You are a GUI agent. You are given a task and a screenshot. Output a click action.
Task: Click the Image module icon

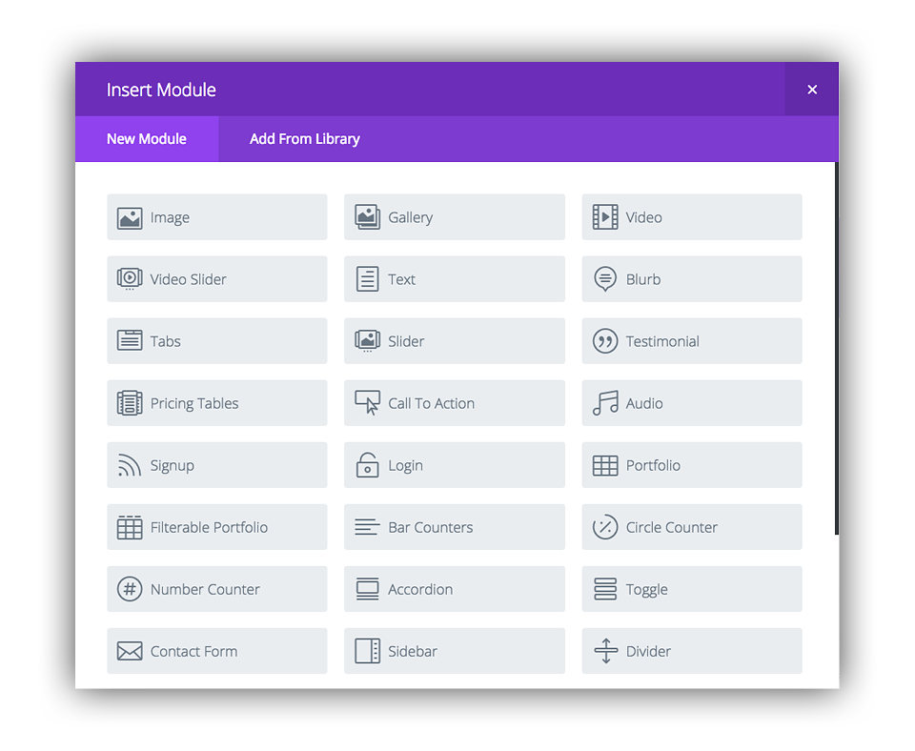click(130, 218)
